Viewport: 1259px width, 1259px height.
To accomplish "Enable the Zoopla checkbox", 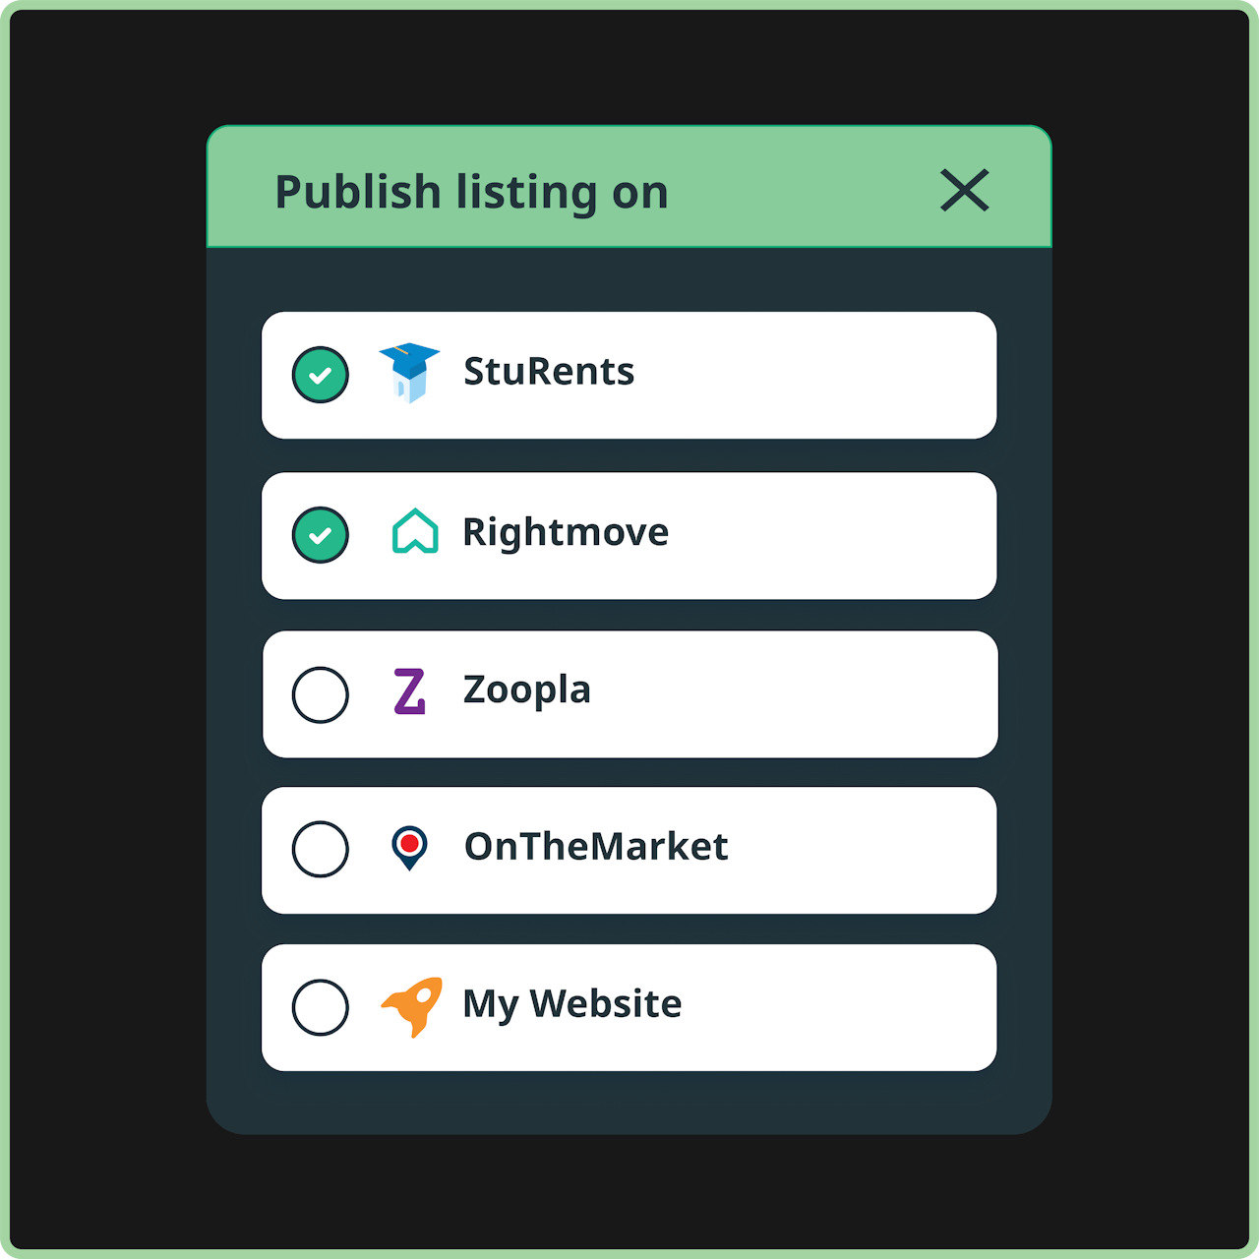I will [321, 694].
